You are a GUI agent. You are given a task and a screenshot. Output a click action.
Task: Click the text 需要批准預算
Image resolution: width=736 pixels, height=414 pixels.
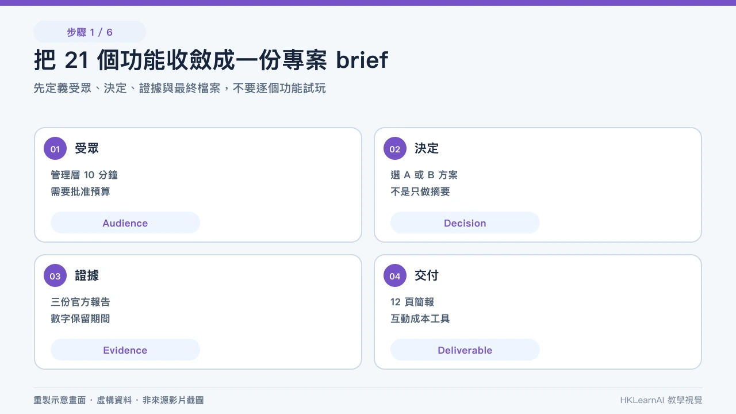pos(80,191)
